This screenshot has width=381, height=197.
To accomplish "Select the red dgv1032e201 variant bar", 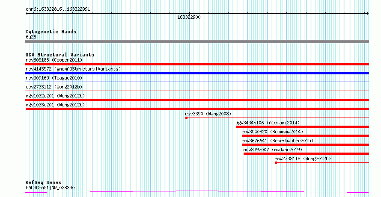I will [197, 100].
